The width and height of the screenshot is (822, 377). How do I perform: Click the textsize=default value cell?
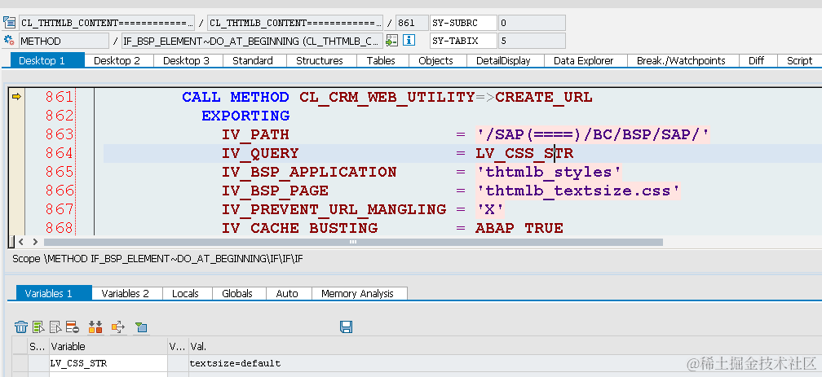point(504,363)
